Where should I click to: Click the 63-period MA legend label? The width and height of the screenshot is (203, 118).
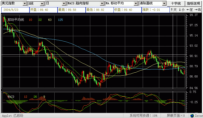(x=50, y=20)
